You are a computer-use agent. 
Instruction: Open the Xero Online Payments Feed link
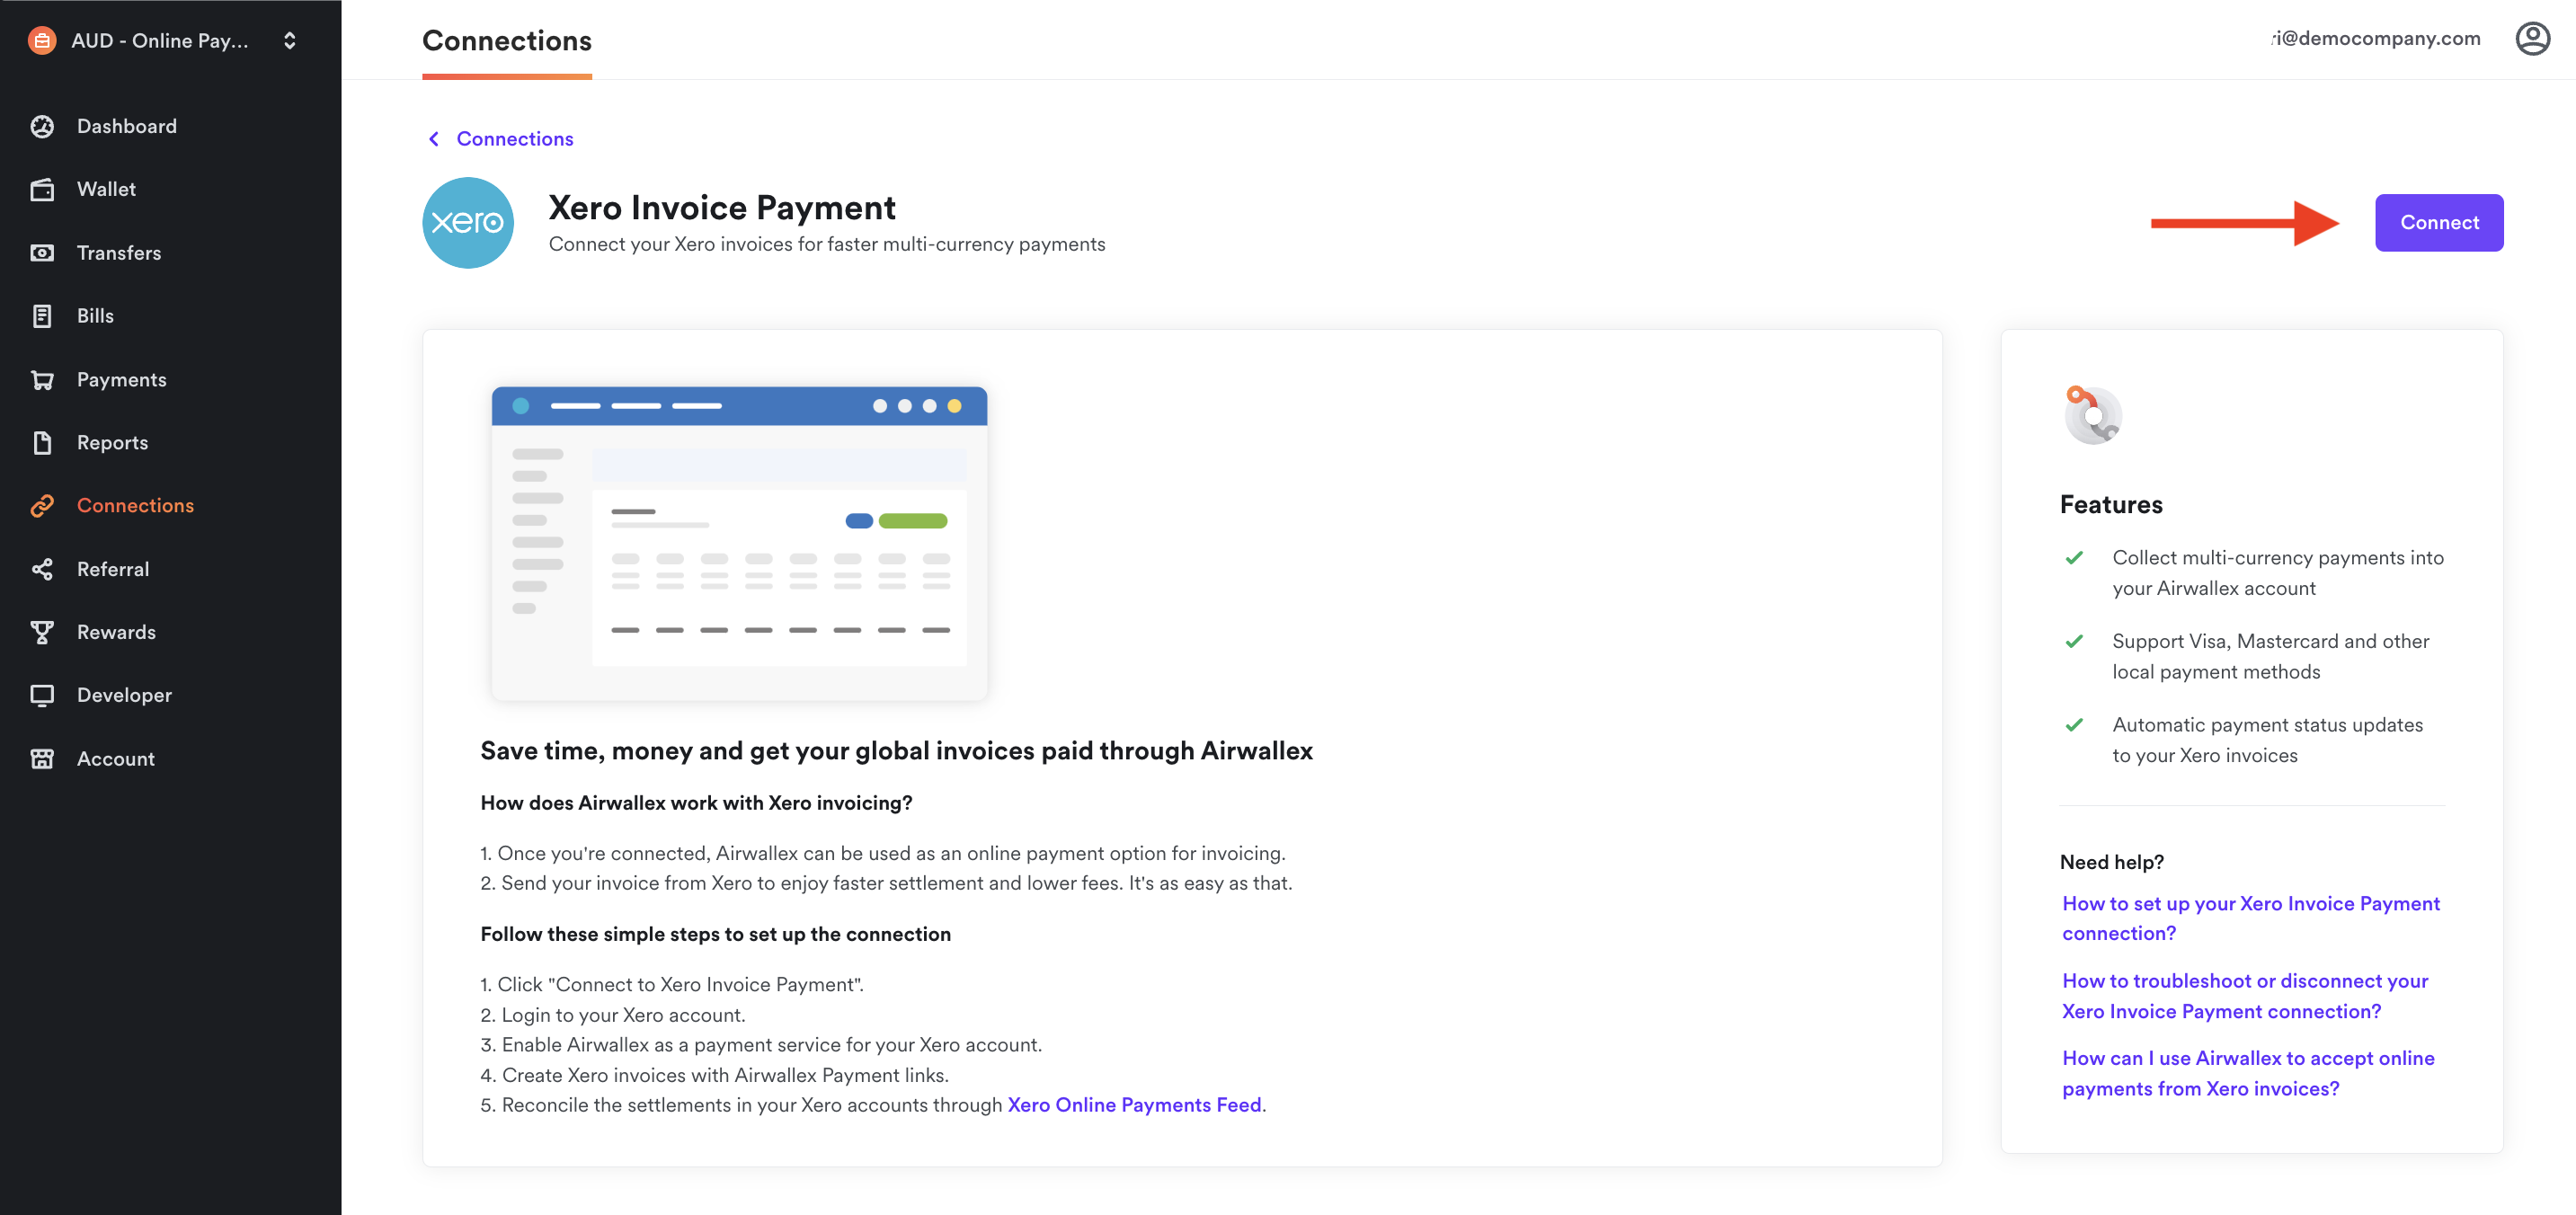coord(1134,1105)
